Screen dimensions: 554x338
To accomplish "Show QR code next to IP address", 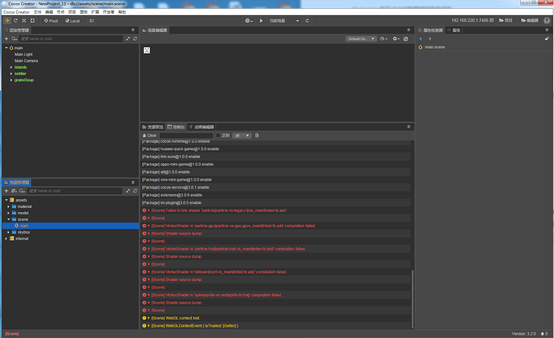I will [491, 21].
